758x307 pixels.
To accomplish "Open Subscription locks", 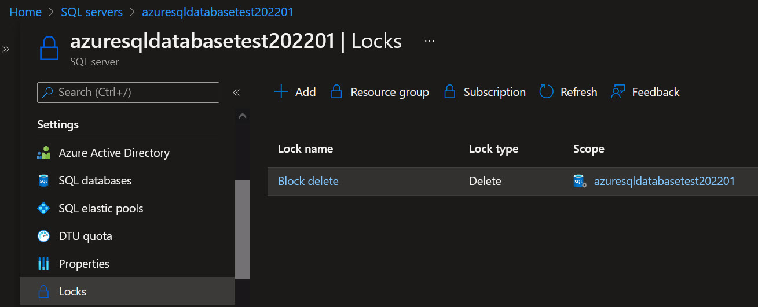I will (x=495, y=92).
